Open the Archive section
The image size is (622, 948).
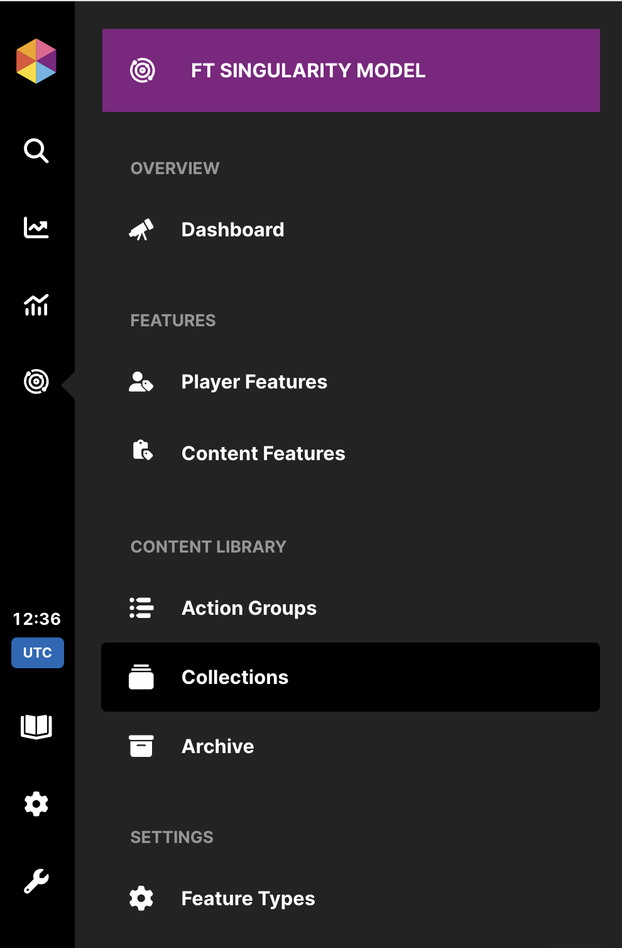coord(217,747)
